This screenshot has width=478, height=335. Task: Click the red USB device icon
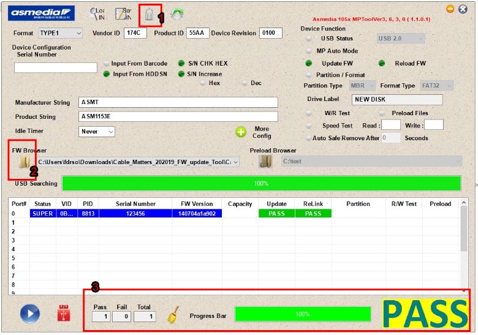tap(64, 313)
